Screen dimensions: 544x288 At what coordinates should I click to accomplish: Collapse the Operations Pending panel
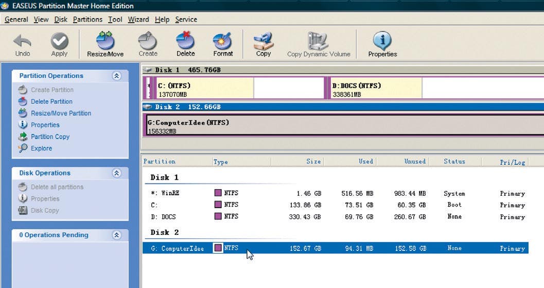click(116, 235)
